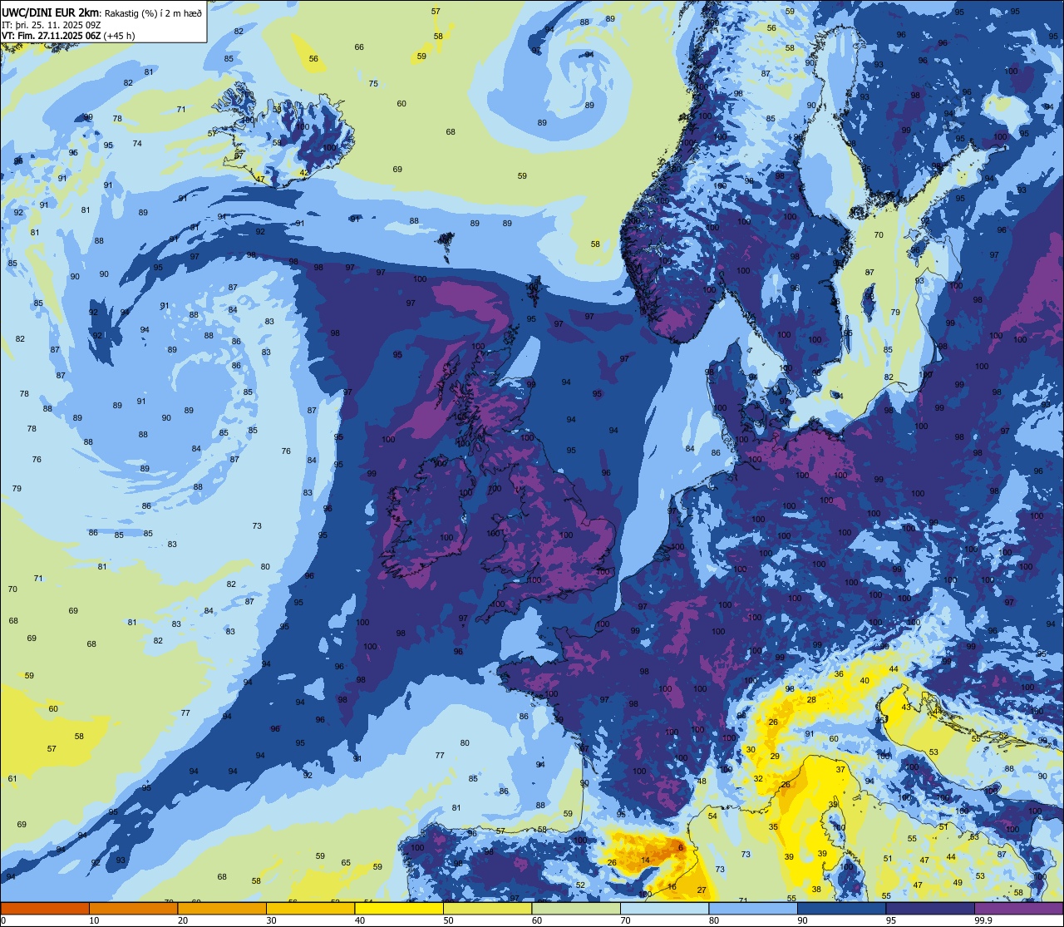Click the pale blue 70–80 legend swatch
The height and width of the screenshot is (927, 1064).
click(x=664, y=909)
